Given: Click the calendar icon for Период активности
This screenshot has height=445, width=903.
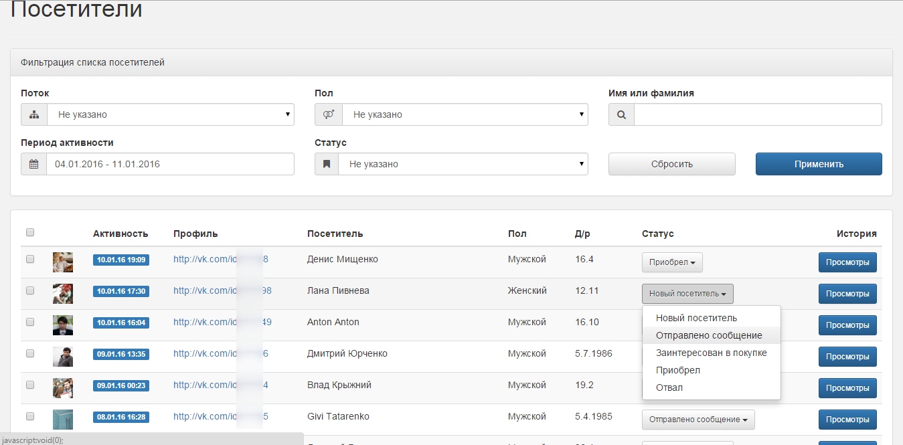Looking at the screenshot, I should pos(33,164).
